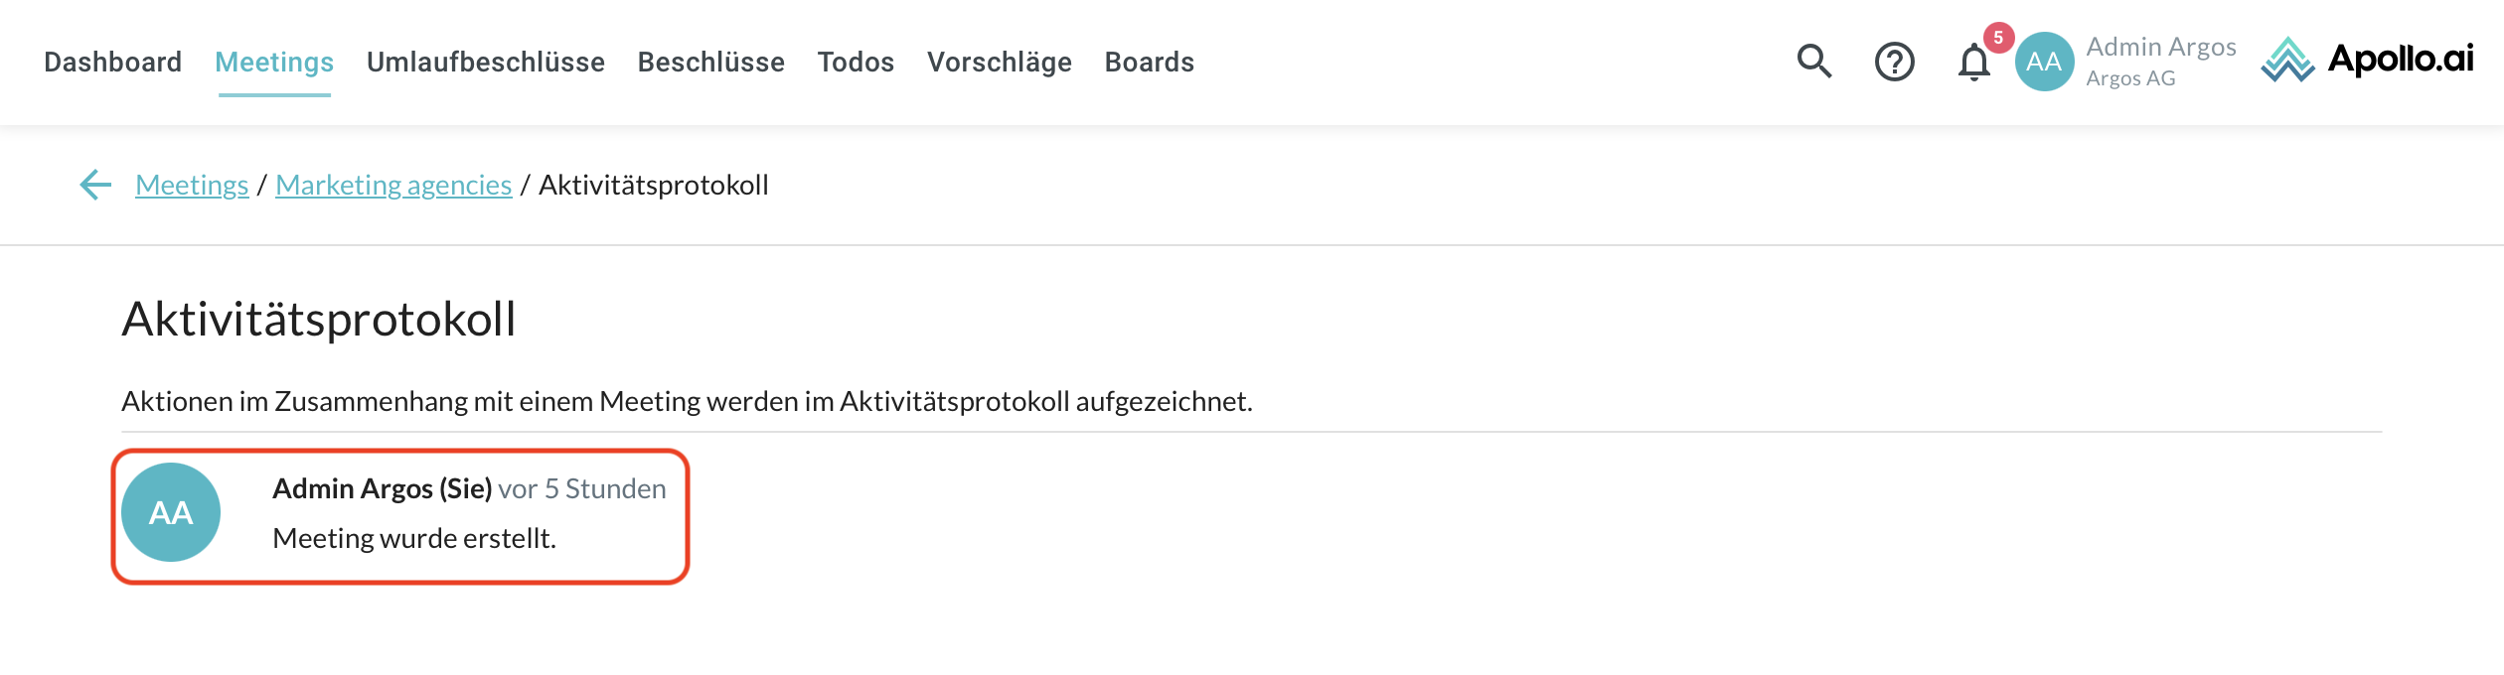
Task: Click the help question mark icon
Action: [x=1894, y=62]
